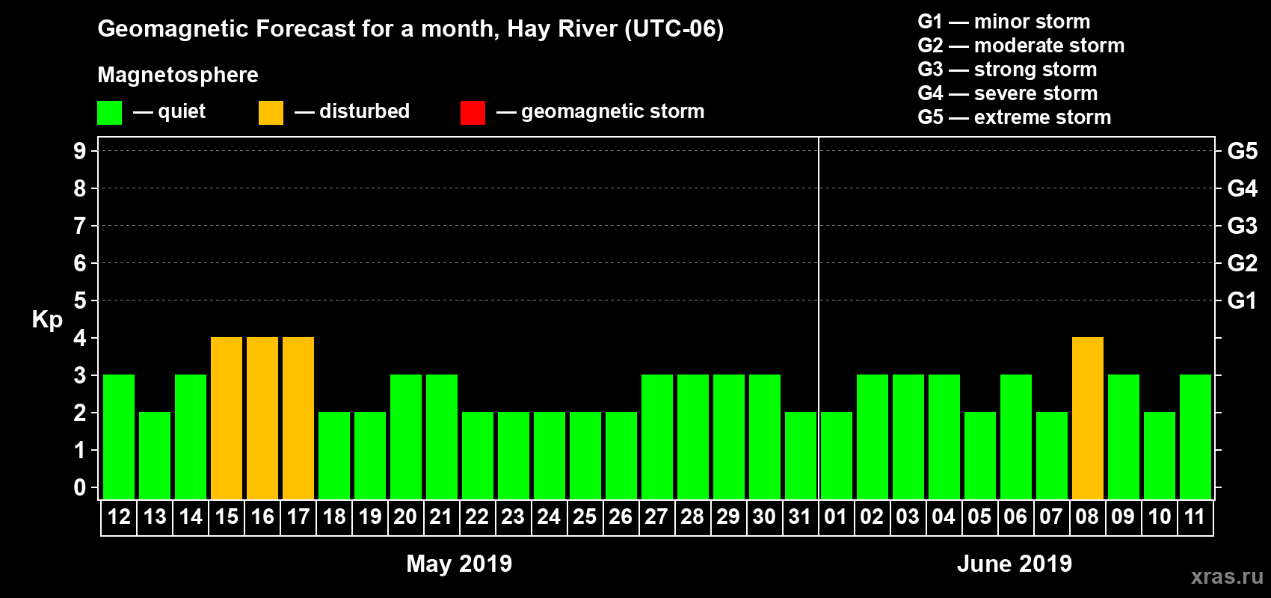Click the orange bar for June 08
This screenshot has height=598, width=1271.
[x=1088, y=418]
